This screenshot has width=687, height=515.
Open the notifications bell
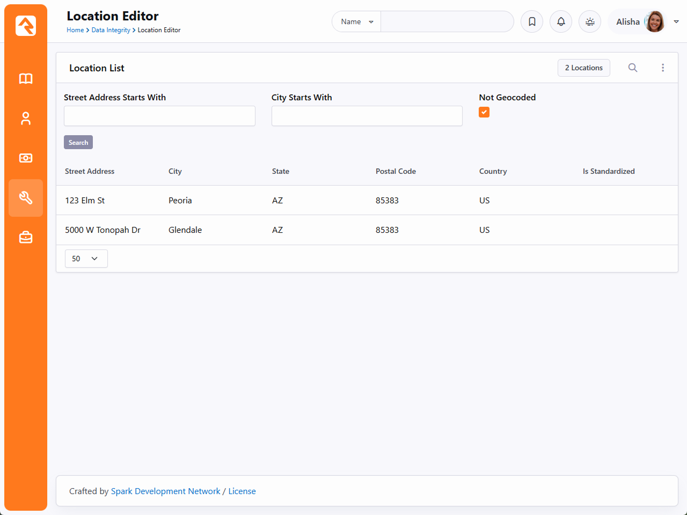pyautogui.click(x=561, y=21)
